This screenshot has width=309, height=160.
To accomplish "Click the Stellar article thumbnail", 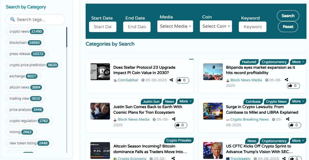I will [x=100, y=72].
